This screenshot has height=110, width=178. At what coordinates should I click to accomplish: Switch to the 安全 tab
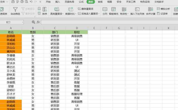pos(119,2)
